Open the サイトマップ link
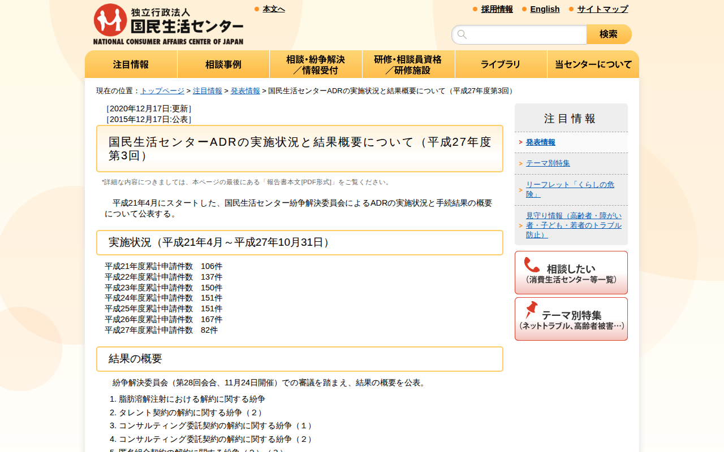The image size is (724, 452). pos(602,9)
